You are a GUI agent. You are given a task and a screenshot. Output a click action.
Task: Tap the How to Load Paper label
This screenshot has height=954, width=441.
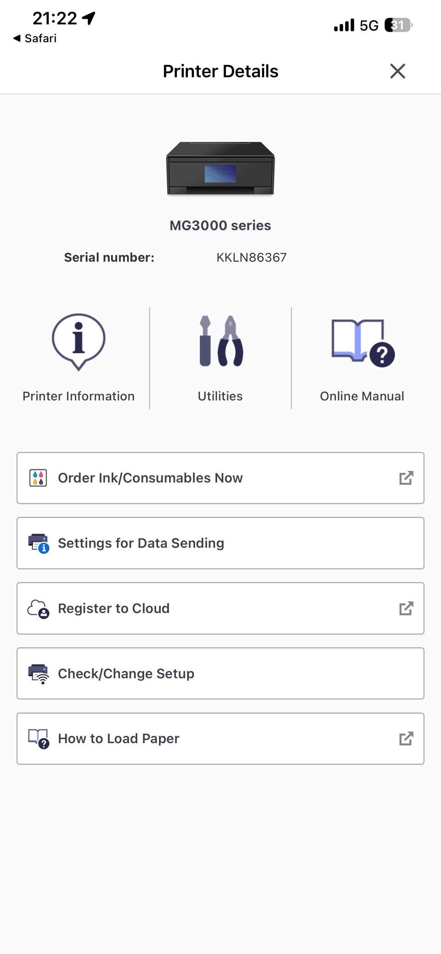point(119,739)
